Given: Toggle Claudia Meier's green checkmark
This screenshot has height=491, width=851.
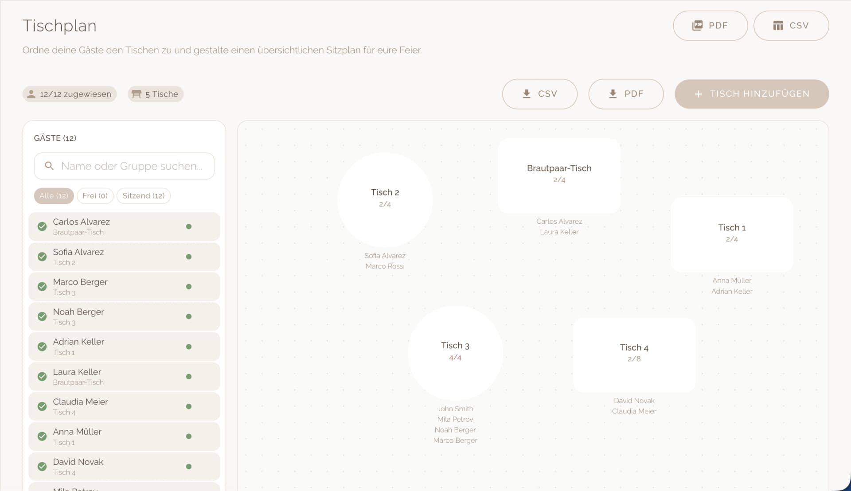Looking at the screenshot, I should coord(42,406).
